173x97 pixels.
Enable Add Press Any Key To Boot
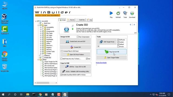pos(61,59)
